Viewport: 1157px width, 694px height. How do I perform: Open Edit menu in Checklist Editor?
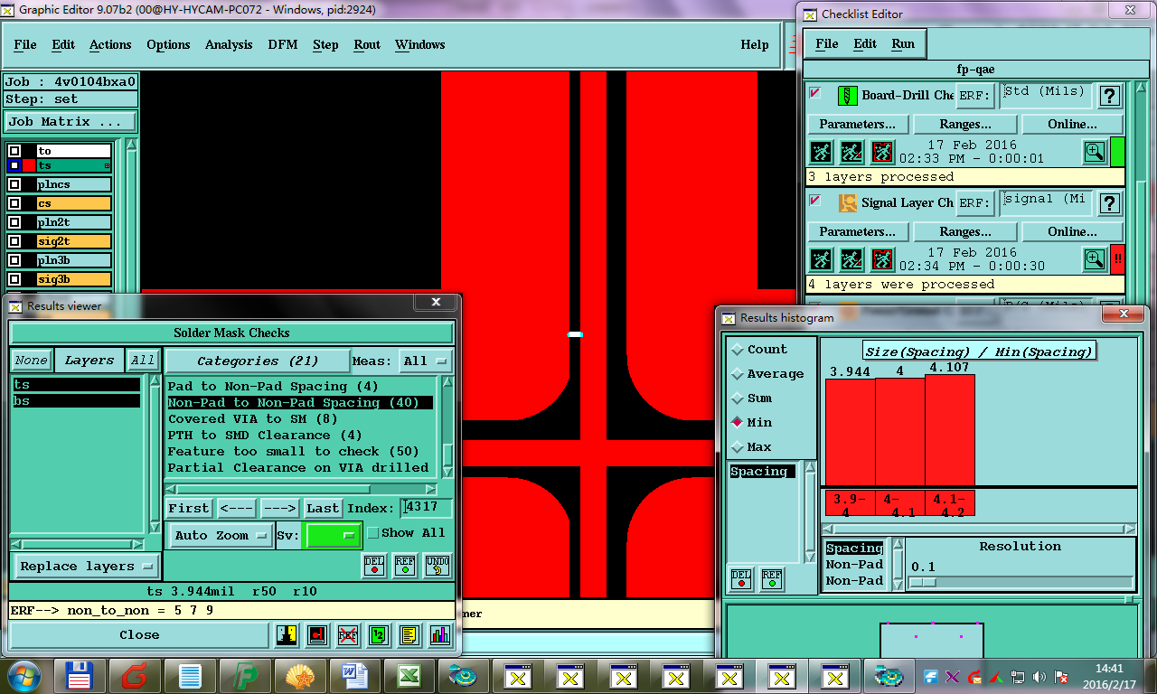coord(865,43)
